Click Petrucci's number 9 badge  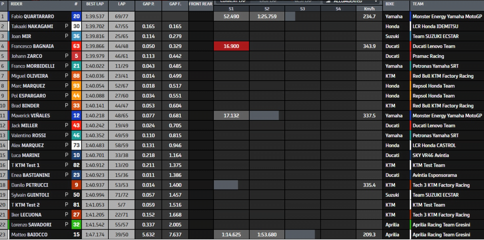[76, 185]
